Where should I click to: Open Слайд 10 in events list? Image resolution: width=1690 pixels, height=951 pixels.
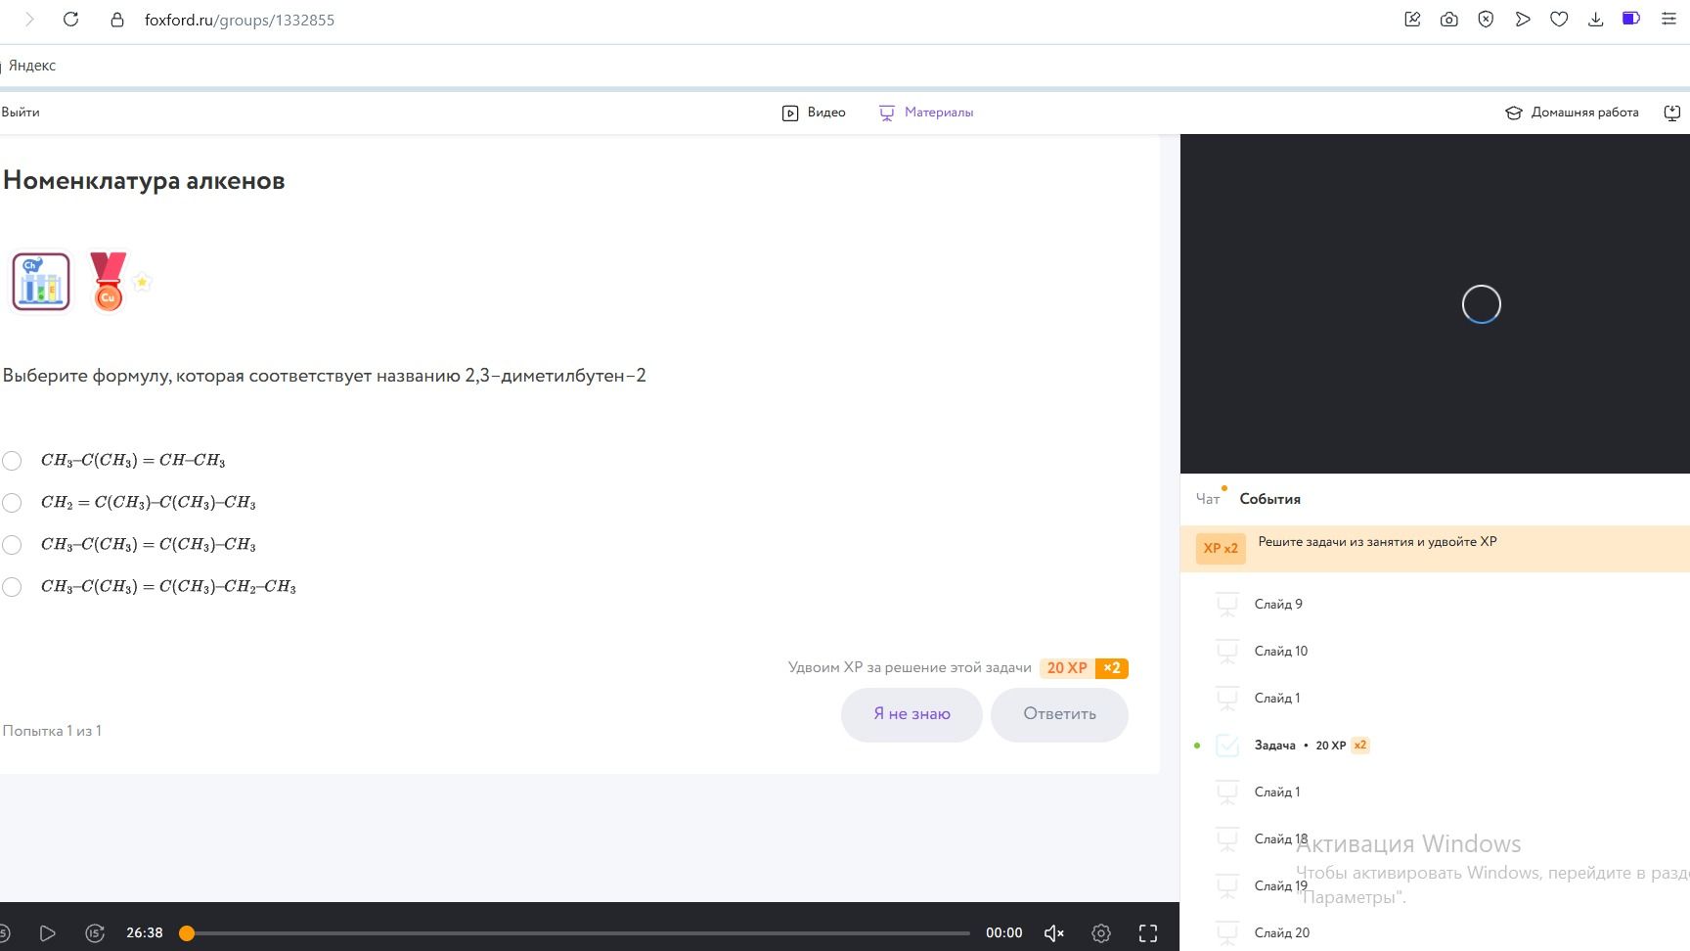point(1280,652)
